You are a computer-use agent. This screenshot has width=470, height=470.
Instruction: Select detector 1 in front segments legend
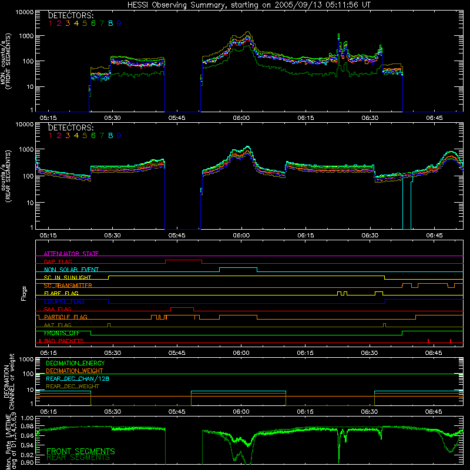(x=51, y=23)
